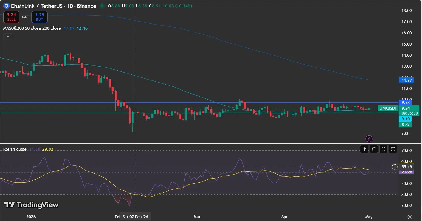Click the 15.00 price scale label
This screenshot has height=221, width=422.
406,44
